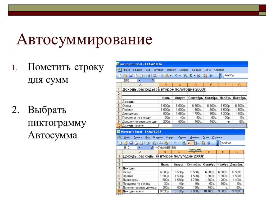Click 'Сентябрь' header cell in upper Excel sheet

tap(196, 98)
